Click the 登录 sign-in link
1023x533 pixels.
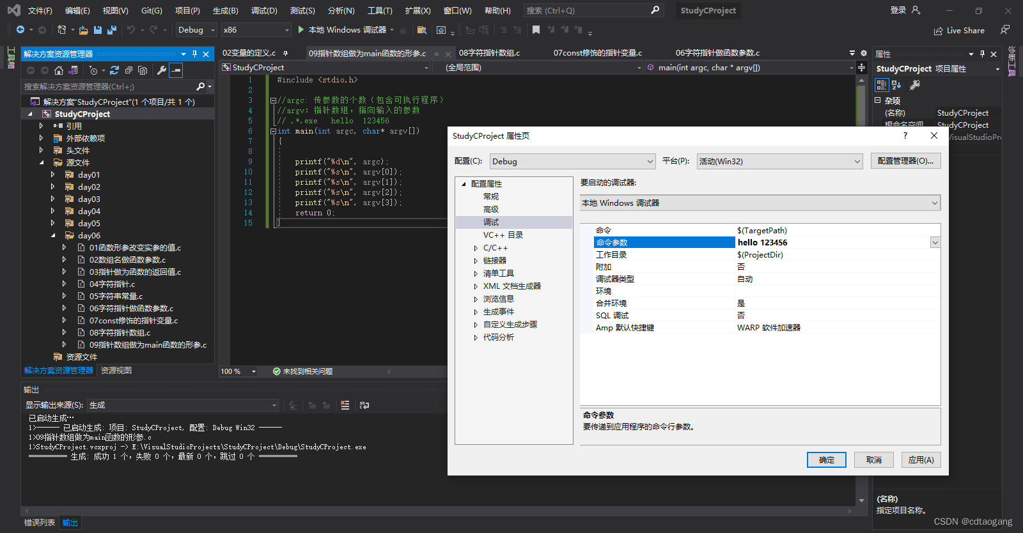click(x=898, y=10)
